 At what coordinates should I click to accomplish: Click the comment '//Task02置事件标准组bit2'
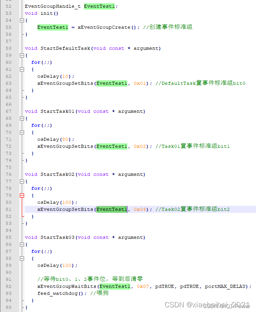tap(193, 209)
